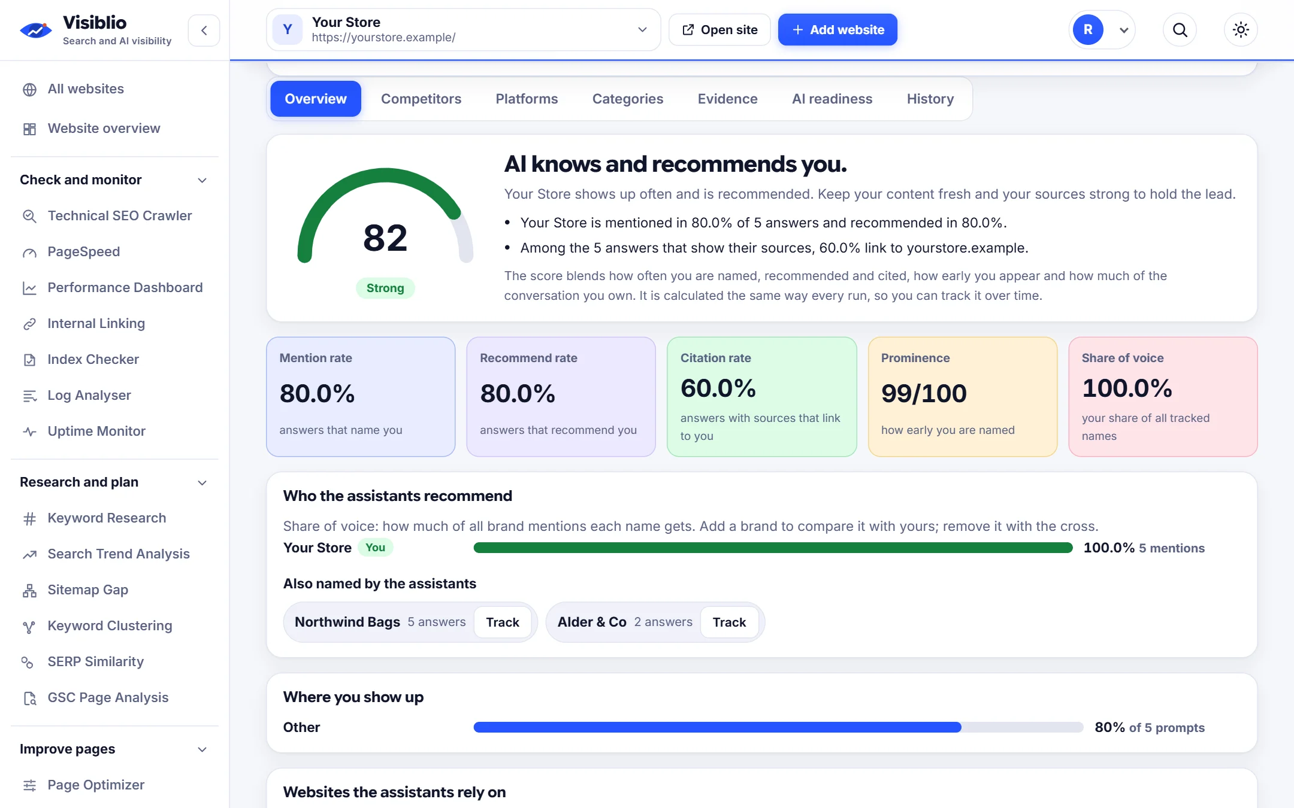Click the Page Optimizer sliders icon
The width and height of the screenshot is (1294, 808).
(29, 785)
